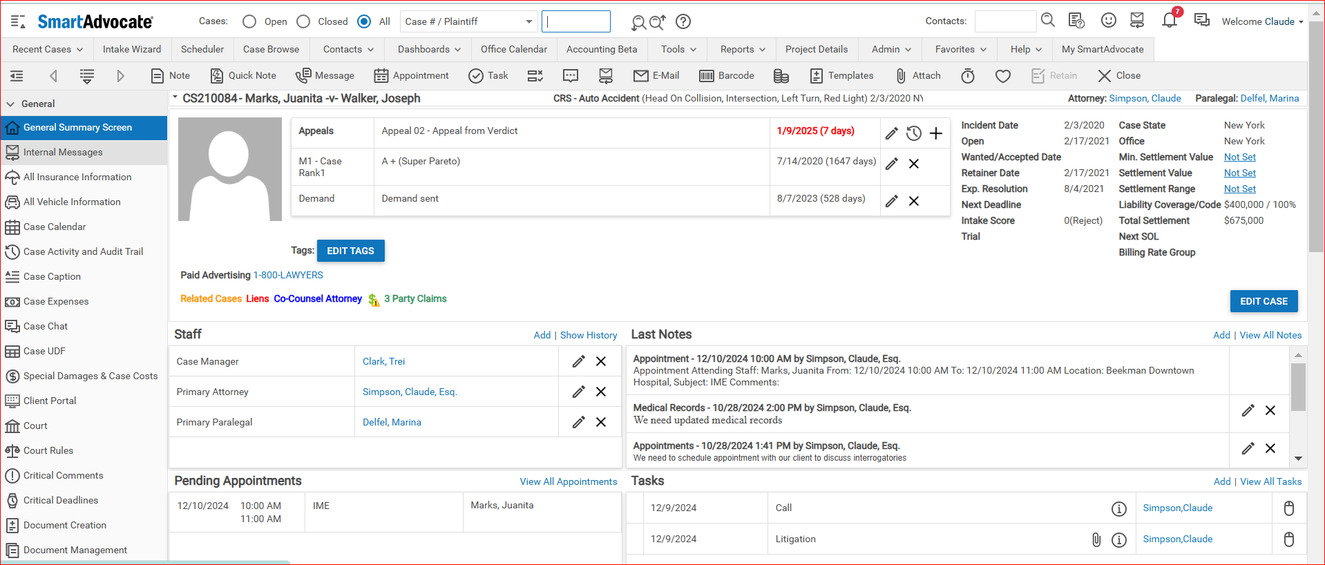This screenshot has width=1325, height=565.
Task: Show info for the Call task
Action: coord(1119,509)
